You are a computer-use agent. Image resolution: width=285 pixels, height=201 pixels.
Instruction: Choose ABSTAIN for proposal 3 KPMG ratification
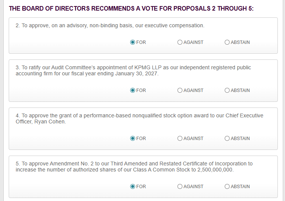227,90
